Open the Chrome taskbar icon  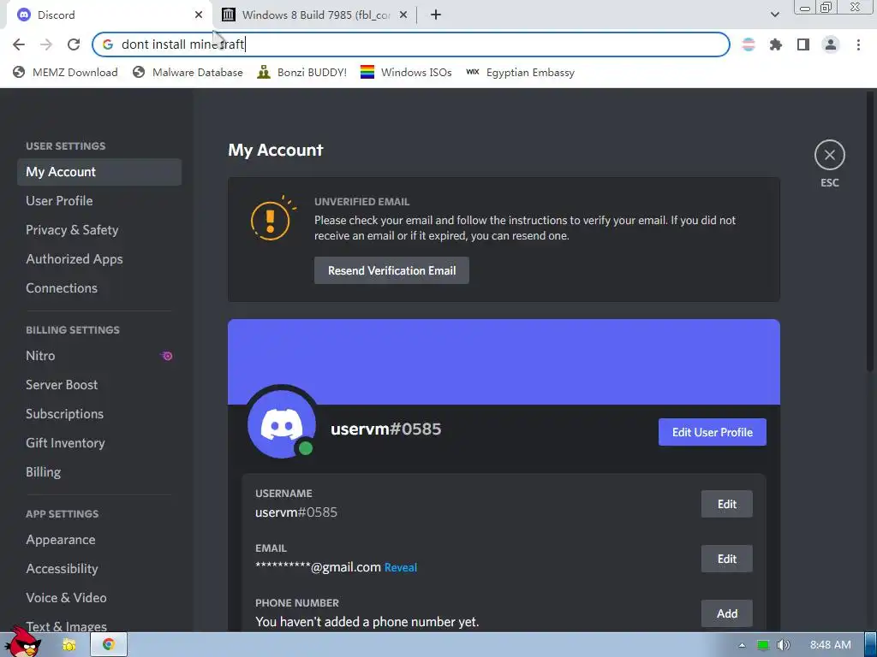point(108,645)
